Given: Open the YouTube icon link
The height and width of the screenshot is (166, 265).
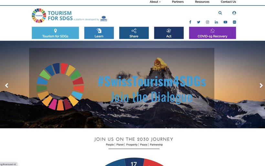Looking at the screenshot, I should (225, 22).
